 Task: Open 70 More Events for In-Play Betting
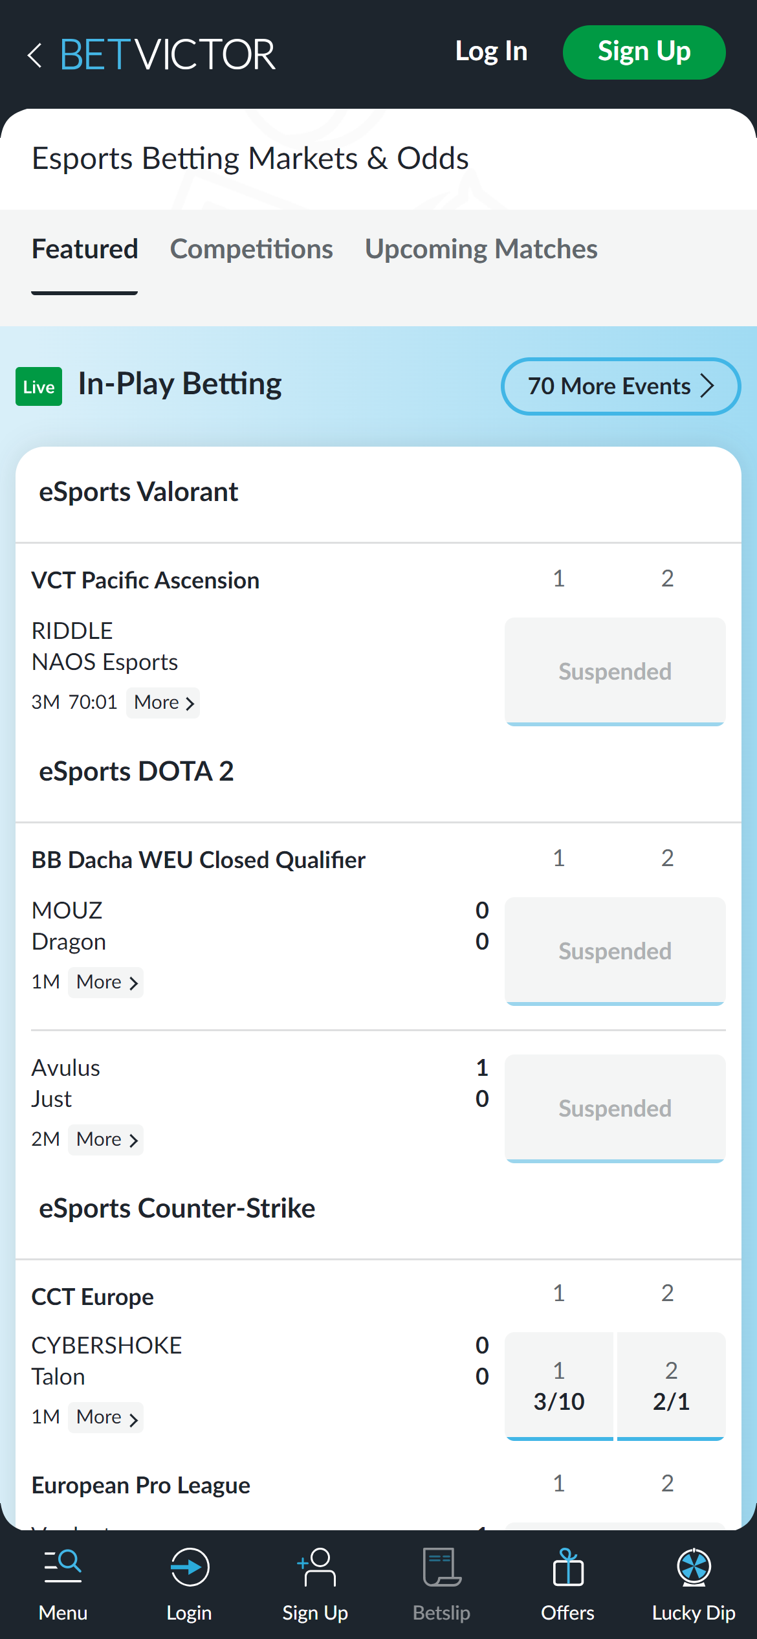(x=620, y=386)
